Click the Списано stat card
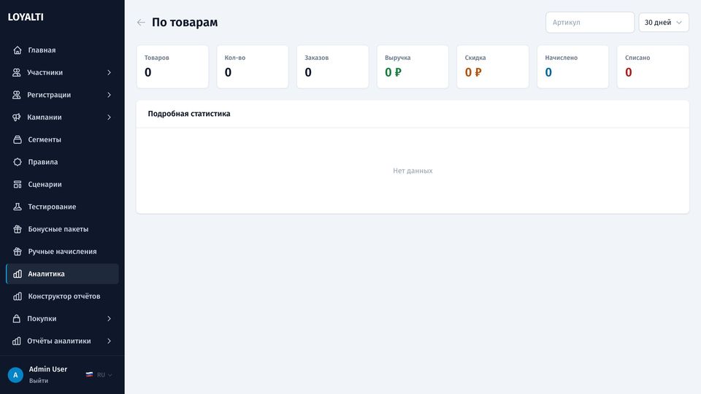Image resolution: width=701 pixels, height=394 pixels. (653, 66)
